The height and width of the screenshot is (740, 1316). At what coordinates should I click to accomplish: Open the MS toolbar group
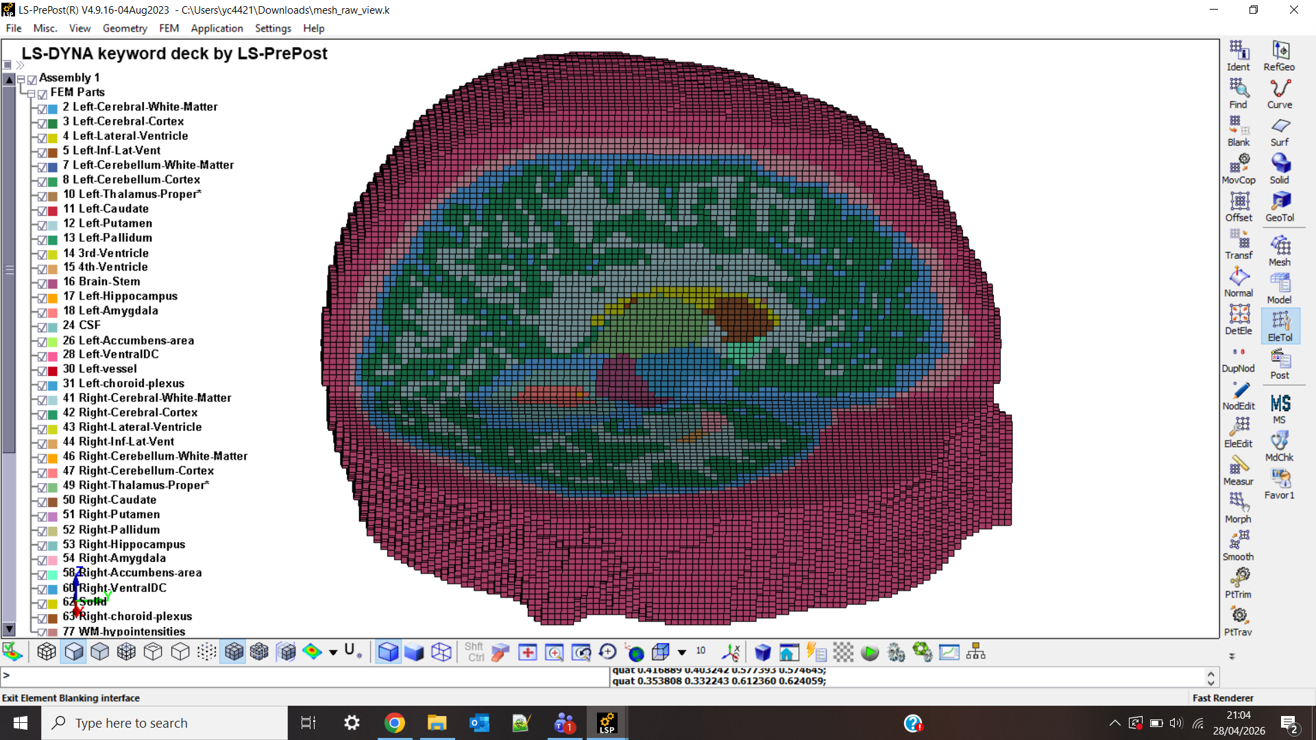pos(1280,408)
